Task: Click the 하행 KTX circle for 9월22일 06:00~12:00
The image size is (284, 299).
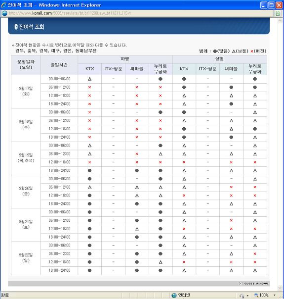Action: 89,254
